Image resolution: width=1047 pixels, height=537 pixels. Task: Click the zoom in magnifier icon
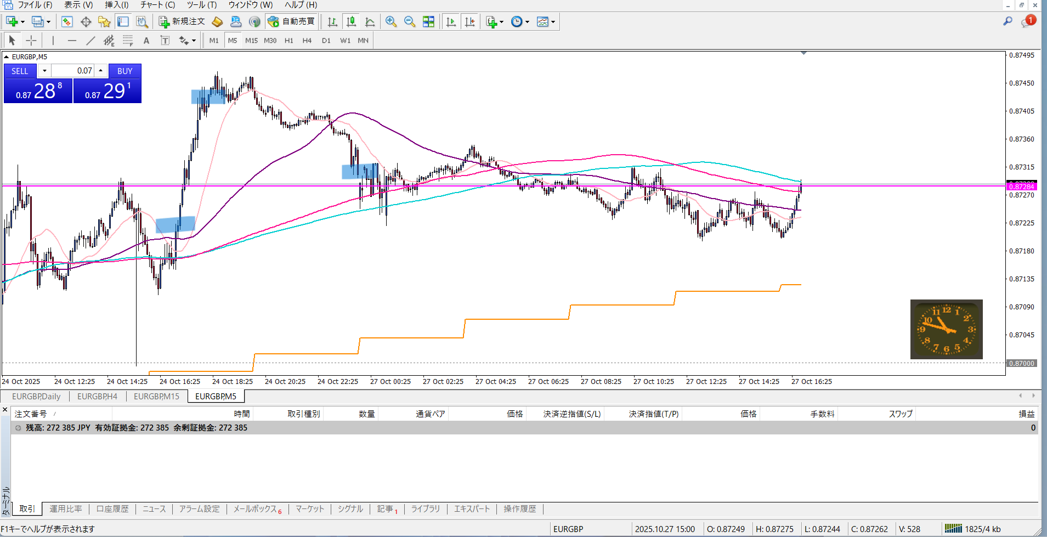point(391,21)
